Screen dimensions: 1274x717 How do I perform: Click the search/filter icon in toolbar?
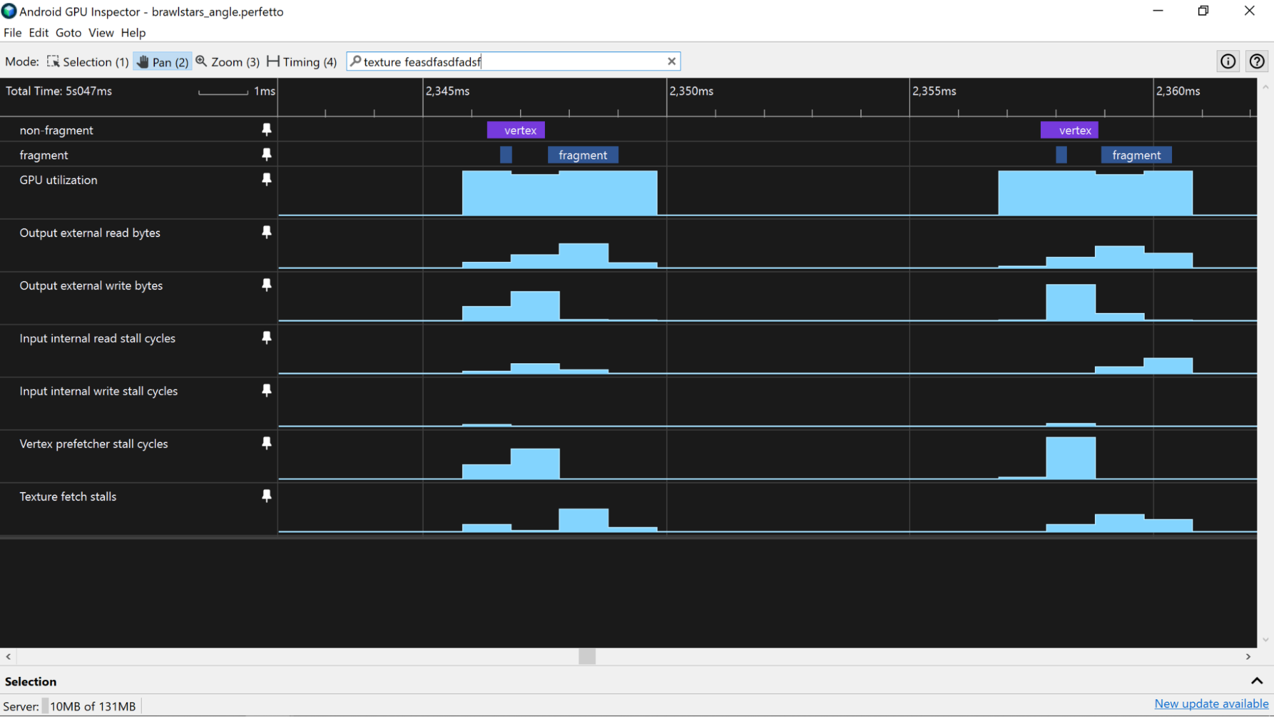click(x=354, y=61)
